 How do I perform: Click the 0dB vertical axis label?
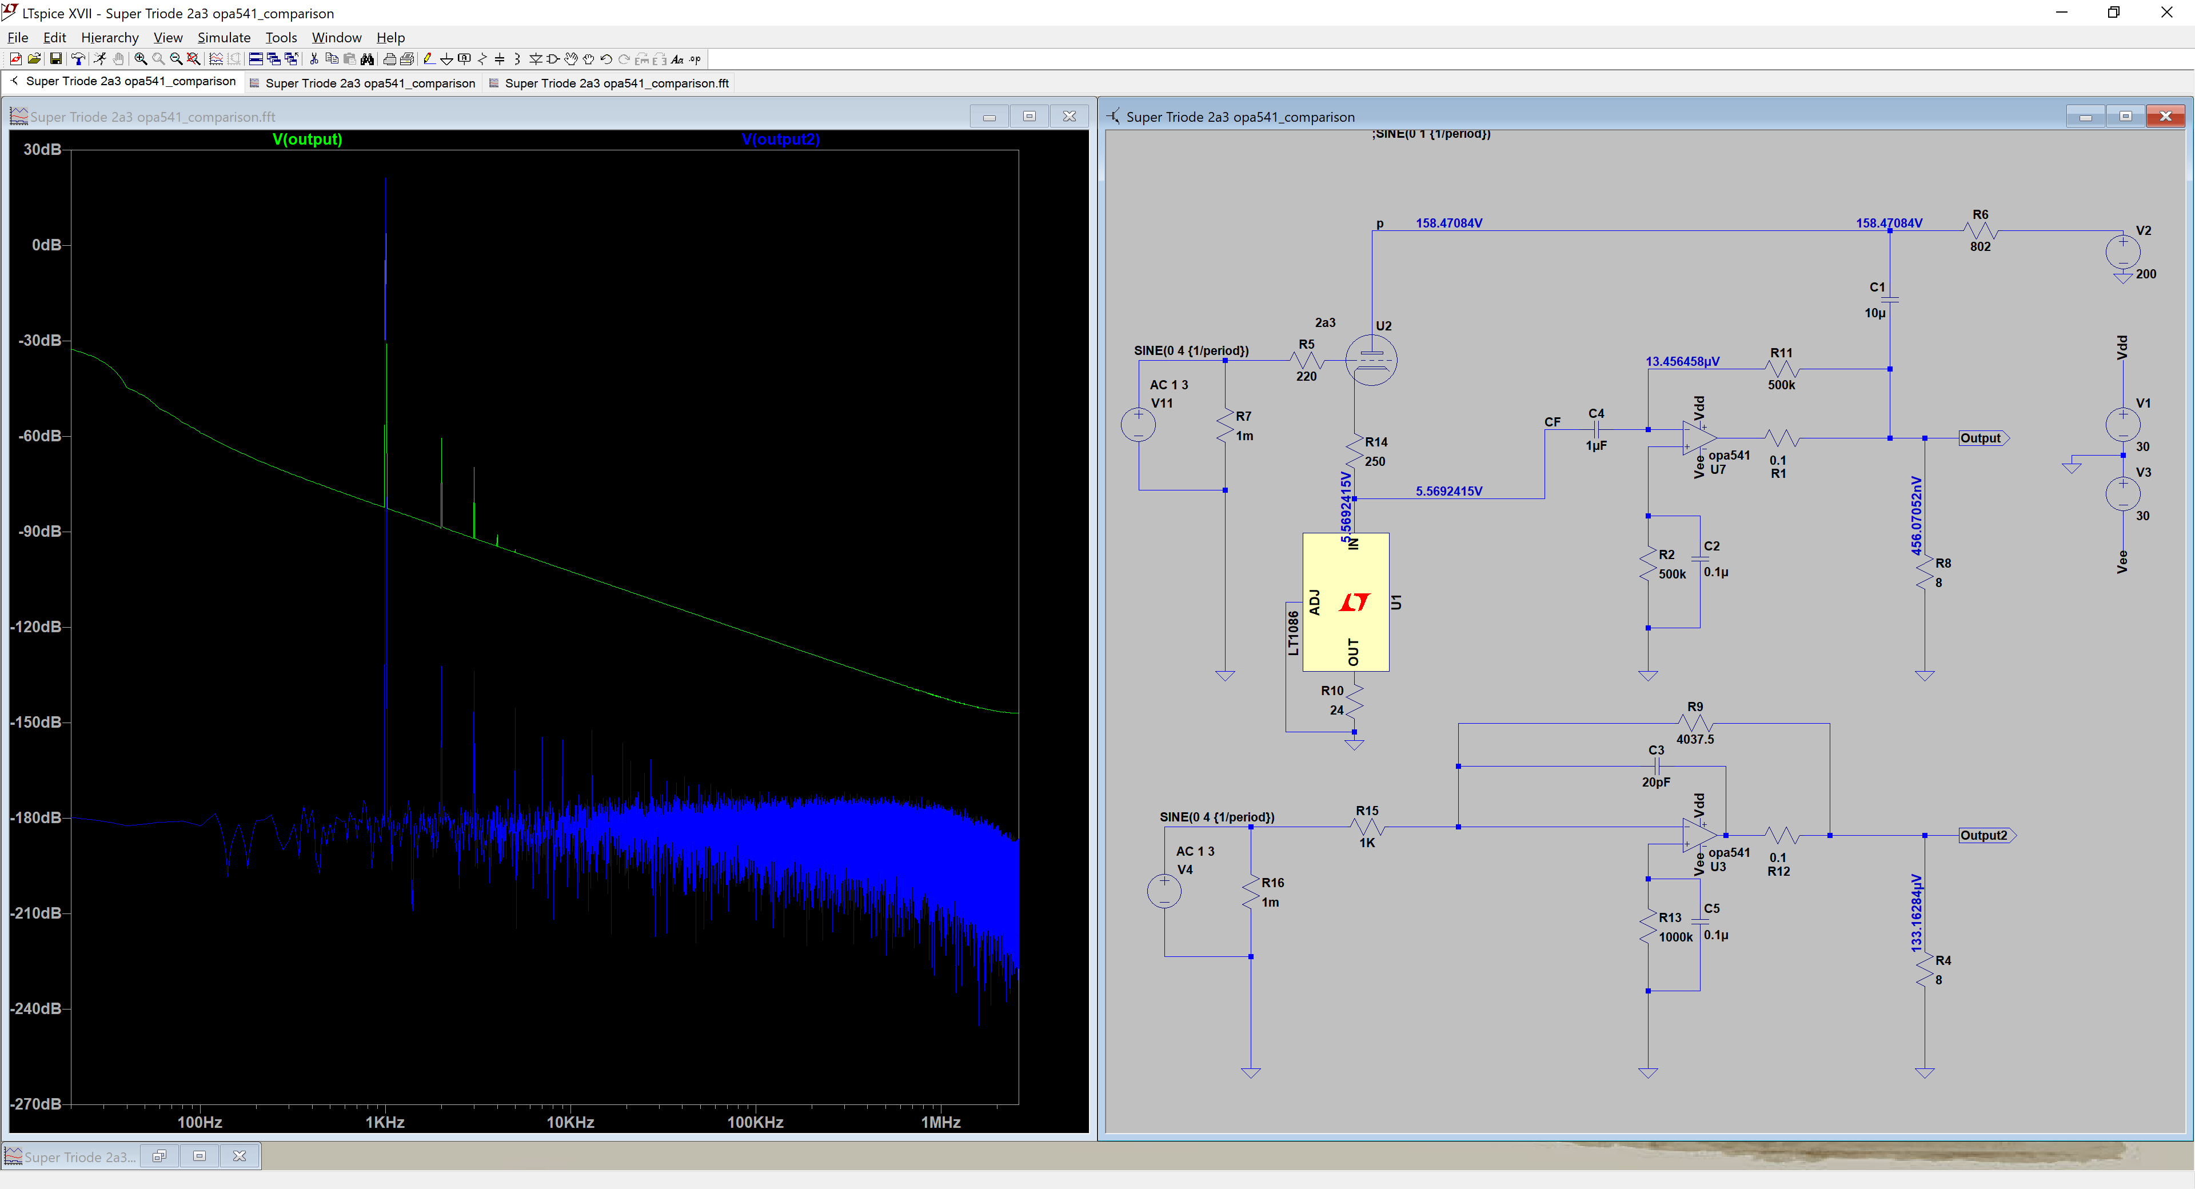(x=46, y=245)
